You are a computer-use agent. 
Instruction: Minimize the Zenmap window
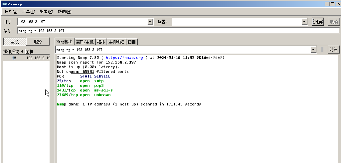[327, 4]
